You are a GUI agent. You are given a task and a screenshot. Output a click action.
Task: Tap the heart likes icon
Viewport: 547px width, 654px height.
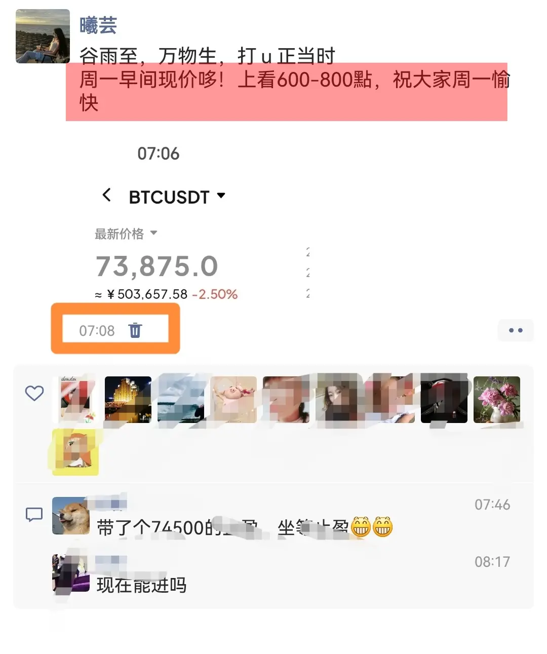(x=34, y=393)
